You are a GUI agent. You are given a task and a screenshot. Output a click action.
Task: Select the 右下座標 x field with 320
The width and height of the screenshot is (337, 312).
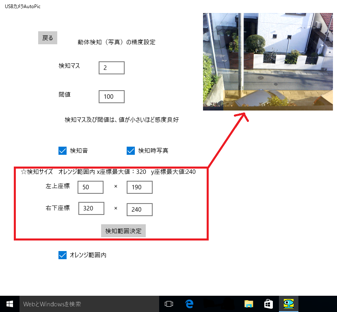(x=91, y=208)
